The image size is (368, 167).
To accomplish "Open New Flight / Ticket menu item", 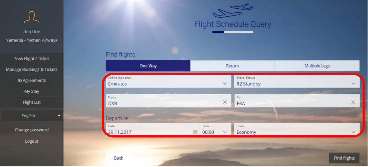I will click(32, 58).
